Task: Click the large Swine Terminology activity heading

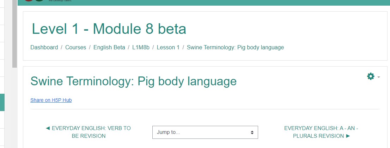Action: (133, 81)
